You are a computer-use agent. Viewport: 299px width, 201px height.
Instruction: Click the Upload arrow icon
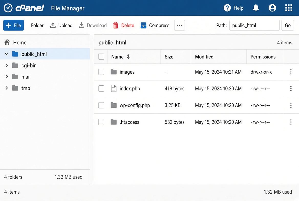point(53,25)
